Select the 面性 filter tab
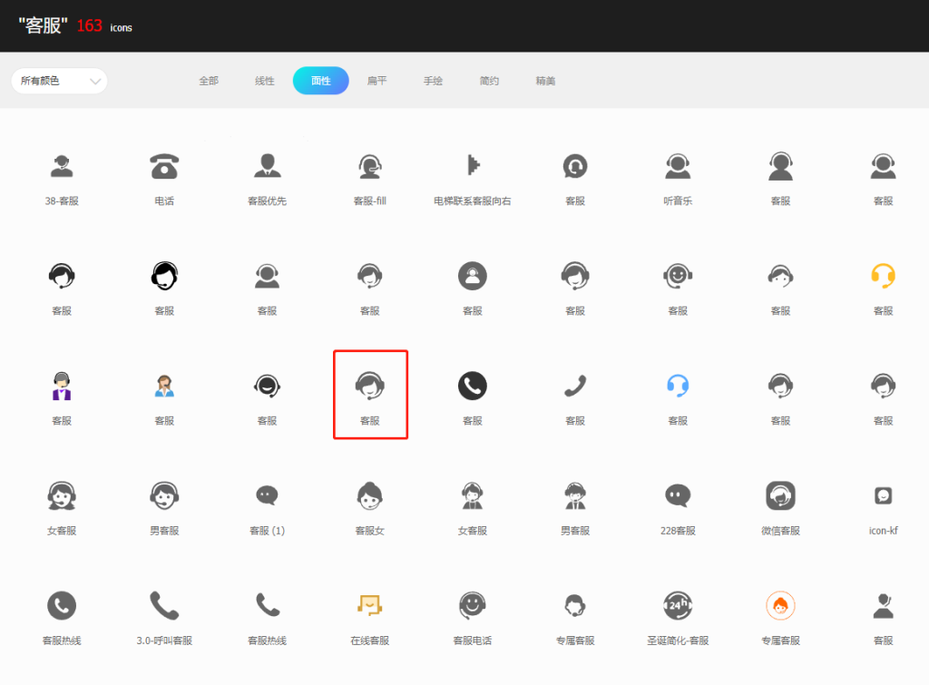Screen dimensions: 929x685 pos(320,81)
